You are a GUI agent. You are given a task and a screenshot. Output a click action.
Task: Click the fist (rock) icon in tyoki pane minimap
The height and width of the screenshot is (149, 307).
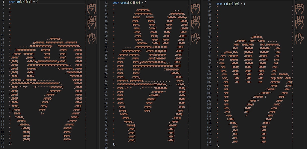point(195,9)
